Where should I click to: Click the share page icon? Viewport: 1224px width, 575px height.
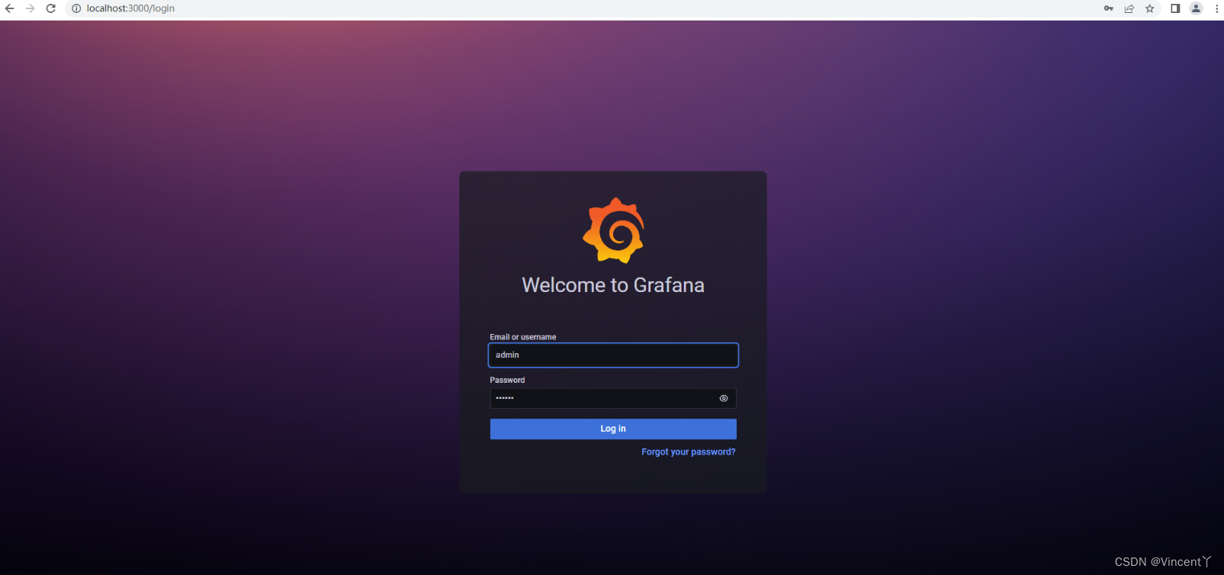1129,8
